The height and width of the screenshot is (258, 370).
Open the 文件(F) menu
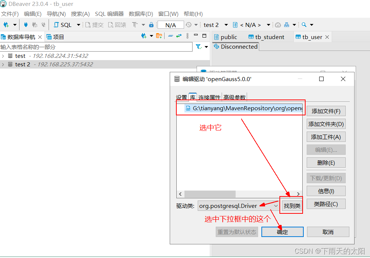(x=10, y=14)
